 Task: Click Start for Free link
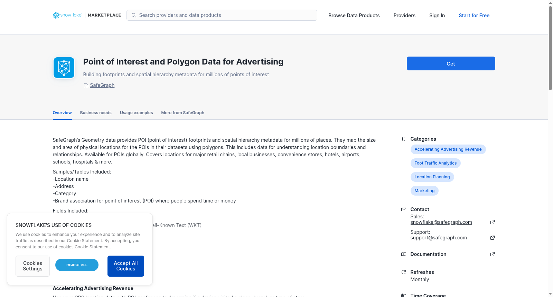pyautogui.click(x=474, y=16)
